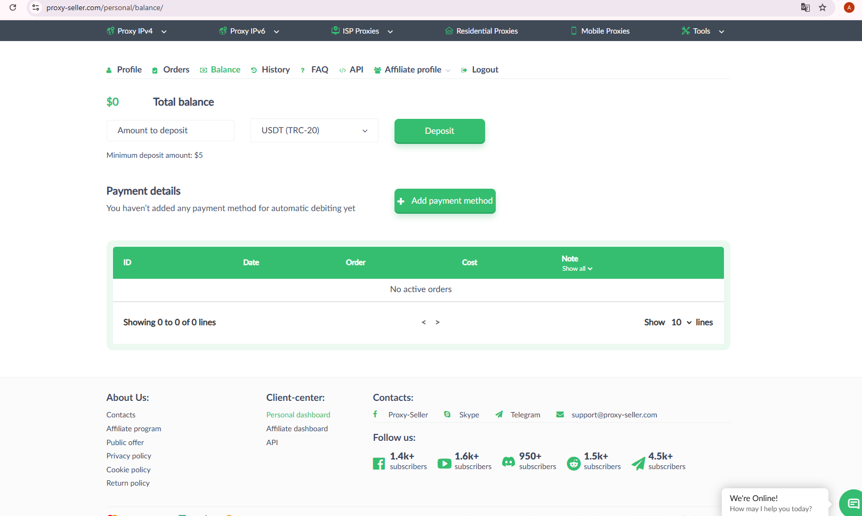Image resolution: width=862 pixels, height=516 pixels.
Task: Open Mobile Proxies menu item
Action: click(x=606, y=31)
